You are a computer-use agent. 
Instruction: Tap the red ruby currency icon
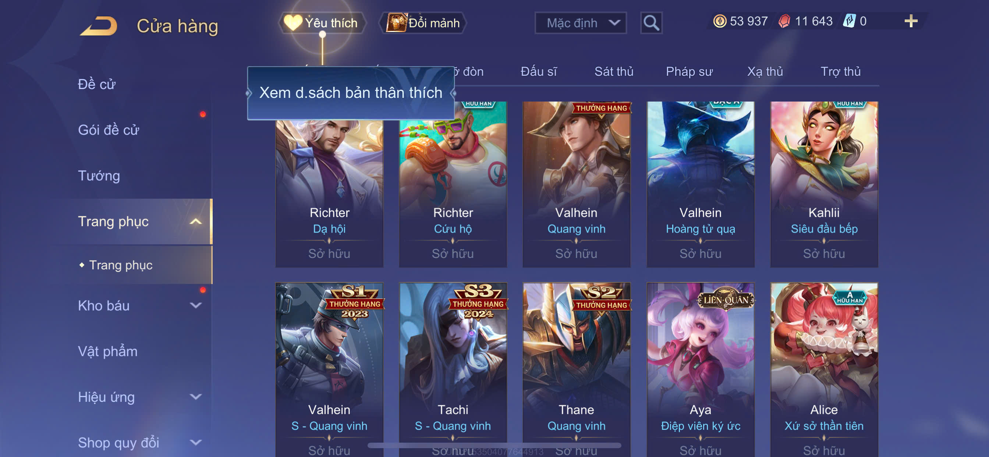click(x=784, y=21)
